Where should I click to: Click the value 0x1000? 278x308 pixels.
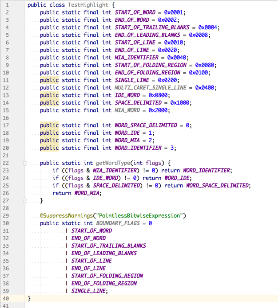coord(180,103)
